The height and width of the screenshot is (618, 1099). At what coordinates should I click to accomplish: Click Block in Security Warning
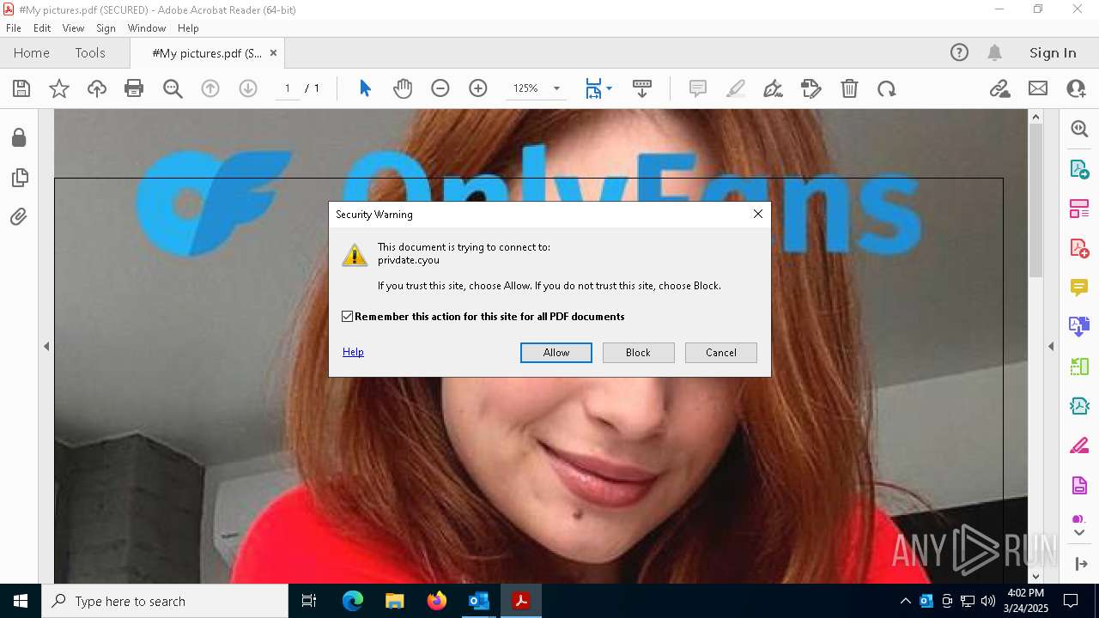(638, 353)
